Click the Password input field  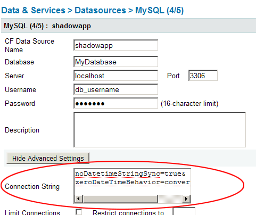[x=115, y=103]
